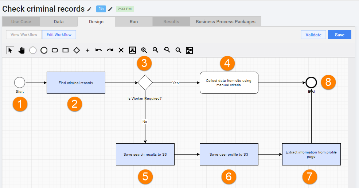The height and width of the screenshot is (188, 359).
Task: Select the Save user profile to S3 box
Action: tap(229, 155)
